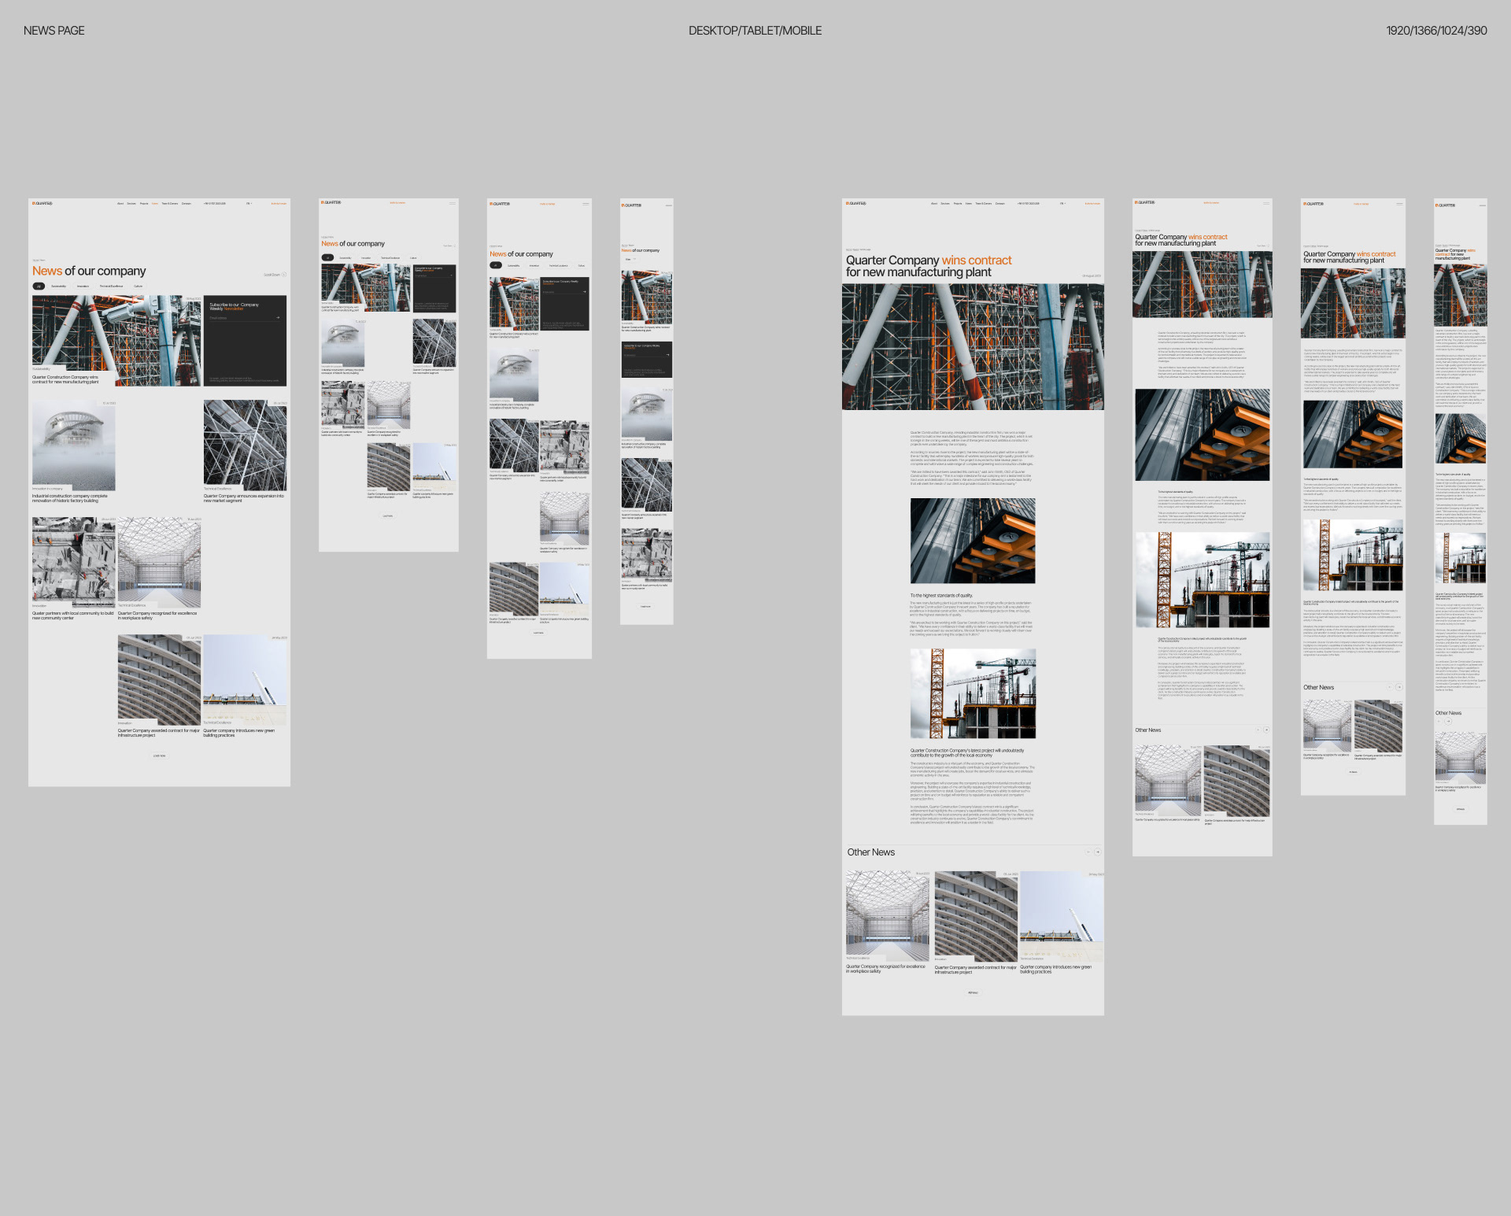This screenshot has height=1216, width=1511.
Task: Click Quarter logo in desktop news page header
Action: pos(42,203)
